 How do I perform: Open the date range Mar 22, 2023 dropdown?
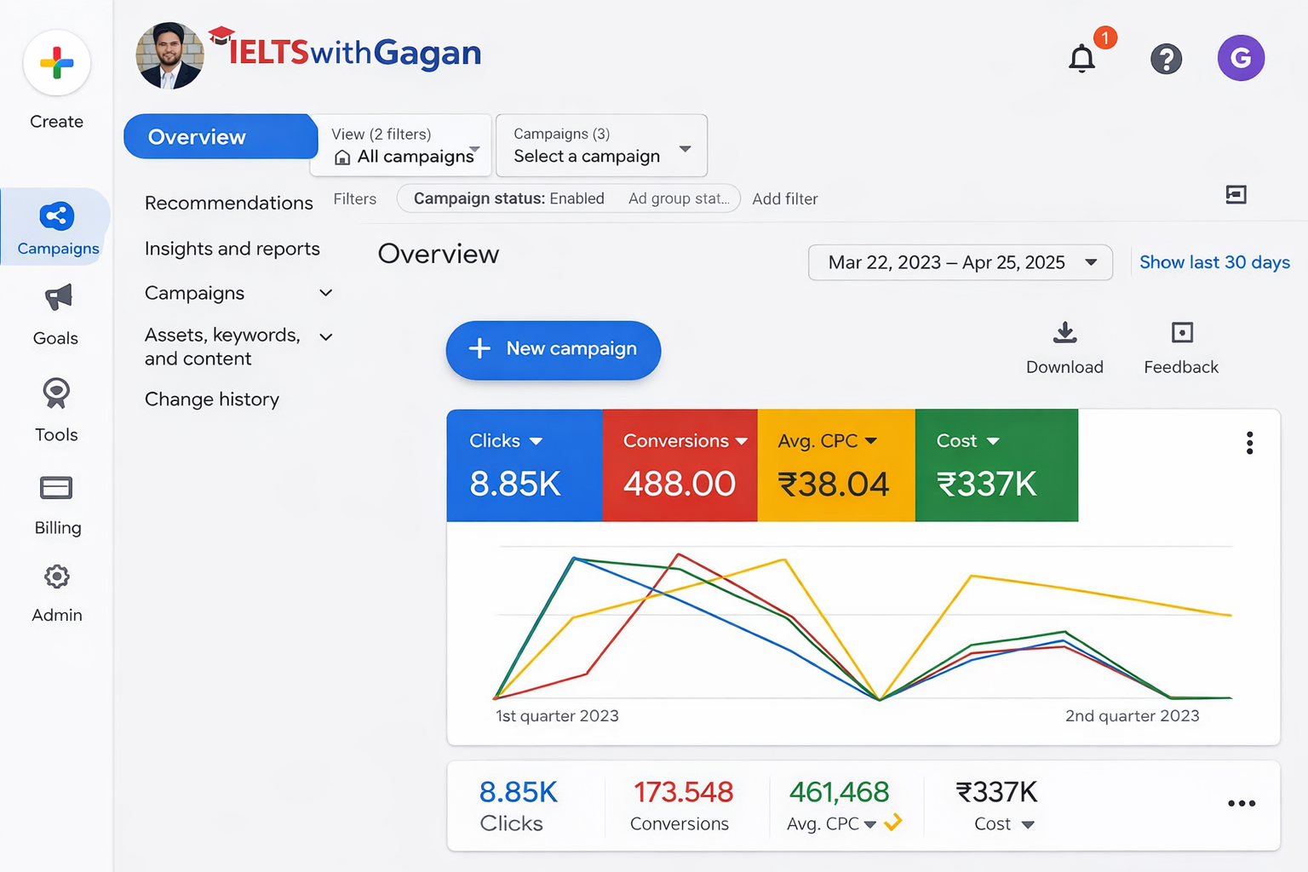(960, 262)
